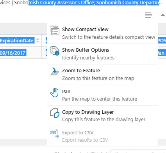166x153 pixels.
Task: Choose Show Buffer Options entry
Action: [x=102, y=54]
